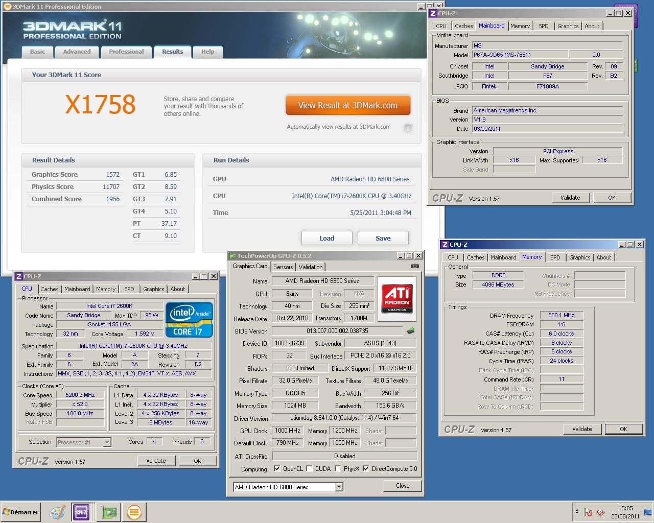
Task: Click the Action Center flag tray icon
Action: pyautogui.click(x=588, y=512)
